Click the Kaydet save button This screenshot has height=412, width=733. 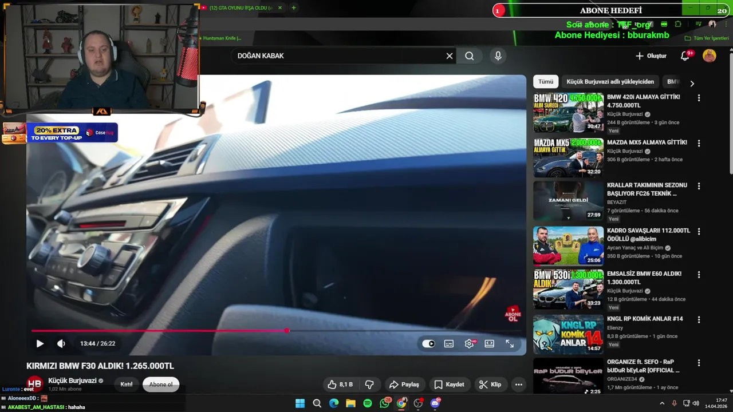point(449,385)
